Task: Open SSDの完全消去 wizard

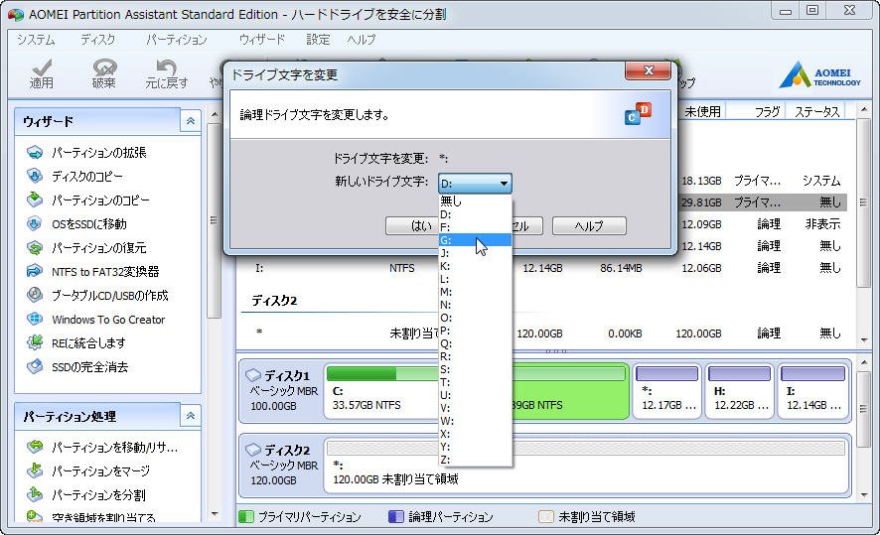Action: pos(89,367)
